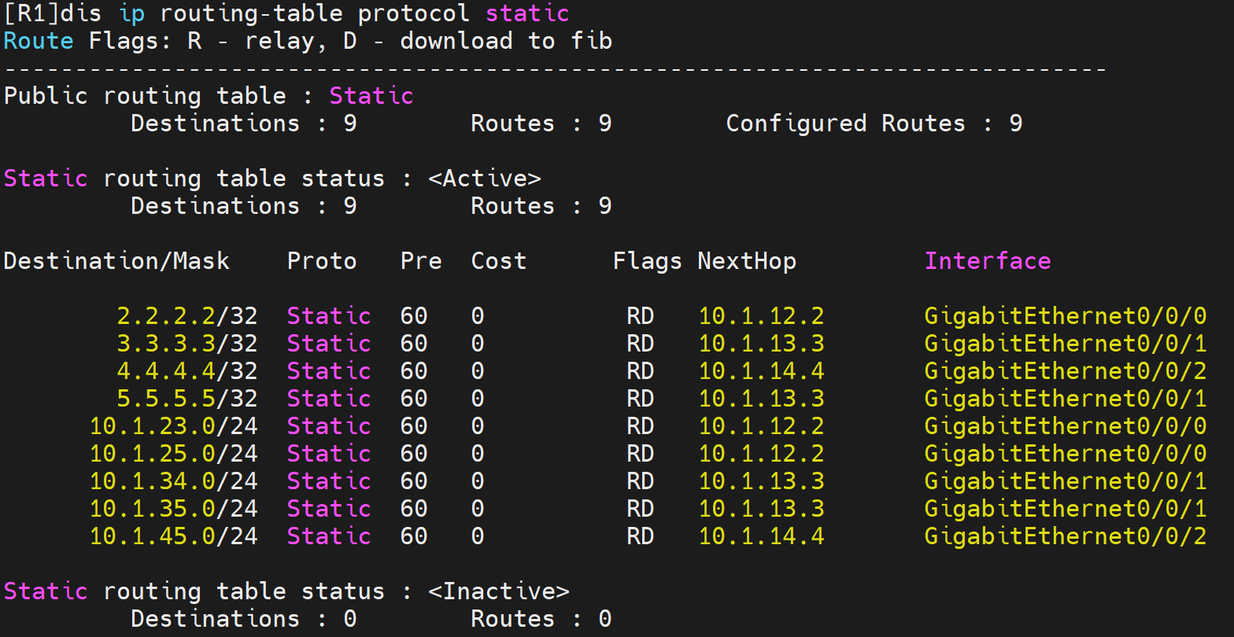This screenshot has height=637, width=1234.
Task: Click the 'Cost' column header
Action: (498, 261)
